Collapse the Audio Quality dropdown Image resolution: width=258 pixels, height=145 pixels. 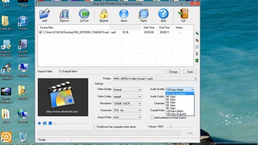point(192,89)
